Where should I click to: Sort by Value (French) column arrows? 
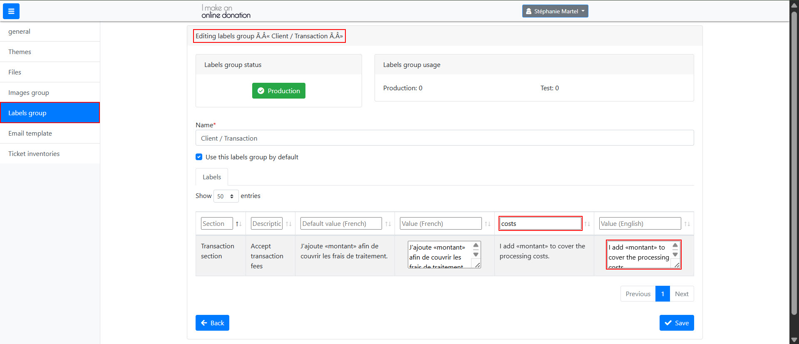487,224
